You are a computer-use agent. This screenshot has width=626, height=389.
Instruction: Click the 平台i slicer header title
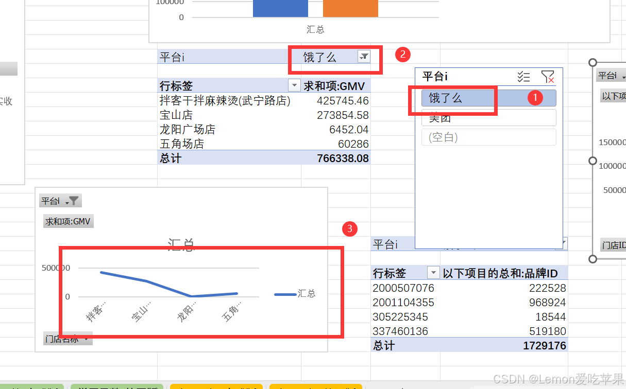point(435,77)
